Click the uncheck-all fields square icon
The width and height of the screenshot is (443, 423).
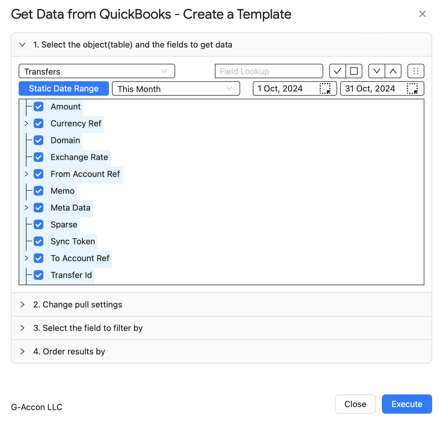354,71
